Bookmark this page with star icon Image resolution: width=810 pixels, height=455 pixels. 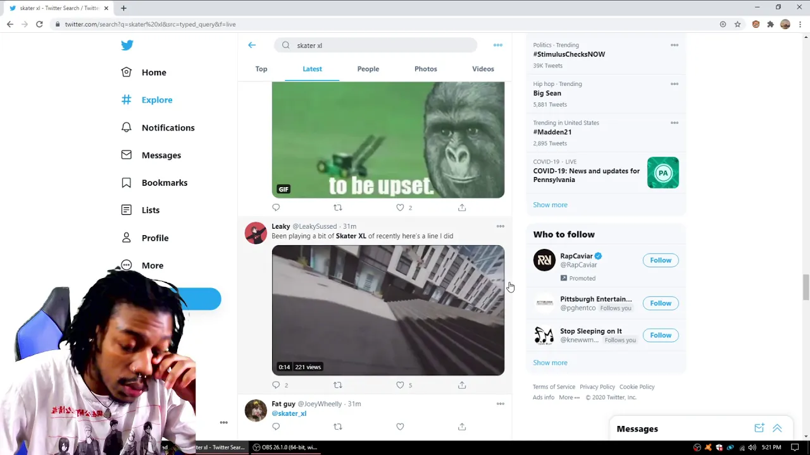coord(737,24)
